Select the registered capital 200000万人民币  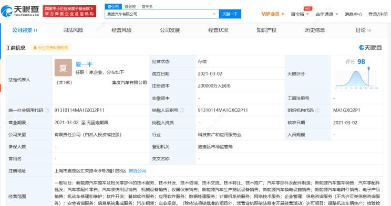pyautogui.click(x=214, y=86)
